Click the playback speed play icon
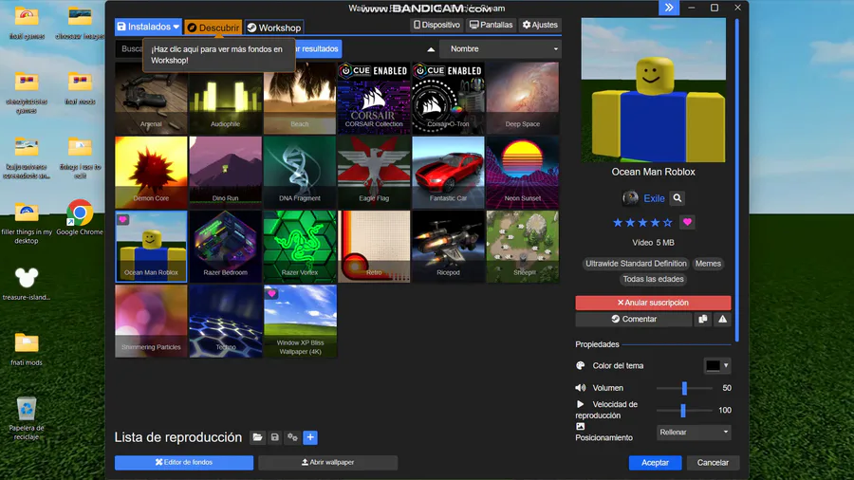 click(x=581, y=404)
